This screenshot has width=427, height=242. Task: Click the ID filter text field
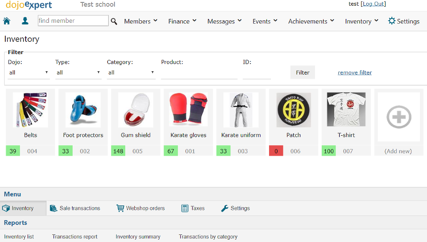pyautogui.click(x=257, y=73)
